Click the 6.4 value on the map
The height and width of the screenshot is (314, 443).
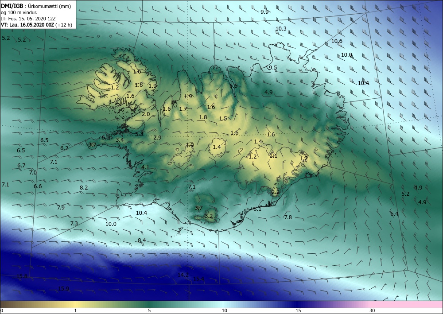coord(394,214)
